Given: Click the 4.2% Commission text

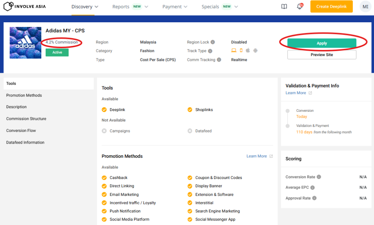Looking at the screenshot, I should tap(62, 42).
